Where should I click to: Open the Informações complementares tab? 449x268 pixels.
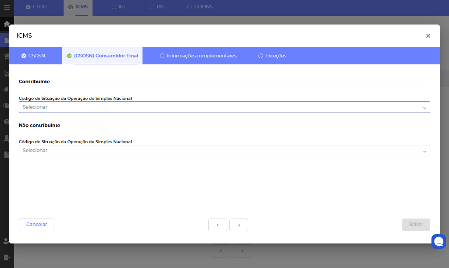click(198, 56)
